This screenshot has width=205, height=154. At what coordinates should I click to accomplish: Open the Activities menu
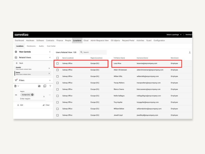[140, 41]
